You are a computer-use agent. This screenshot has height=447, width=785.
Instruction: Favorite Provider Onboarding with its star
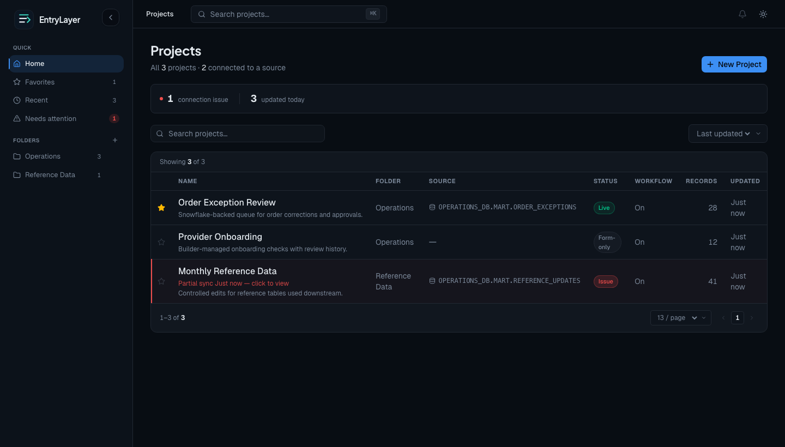(x=161, y=242)
